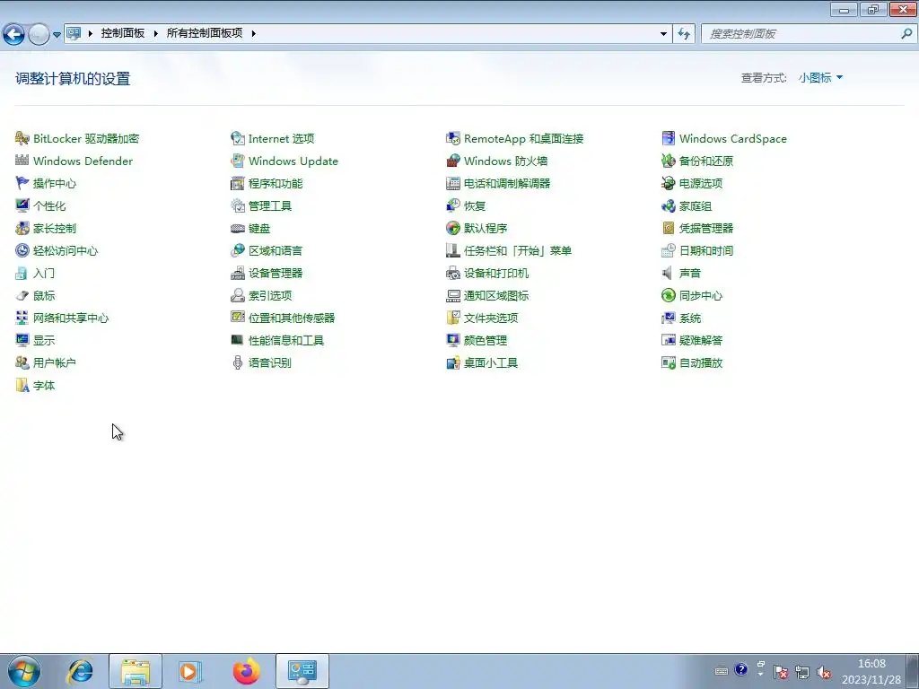Open the 系统 link
The height and width of the screenshot is (689, 919).
690,318
